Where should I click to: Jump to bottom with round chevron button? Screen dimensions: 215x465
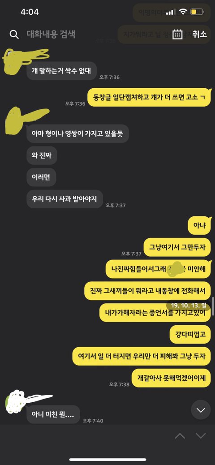[x=201, y=410]
